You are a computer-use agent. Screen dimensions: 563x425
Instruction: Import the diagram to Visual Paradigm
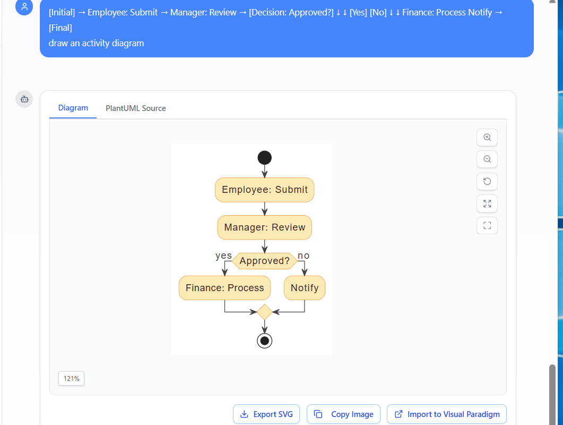(x=446, y=414)
